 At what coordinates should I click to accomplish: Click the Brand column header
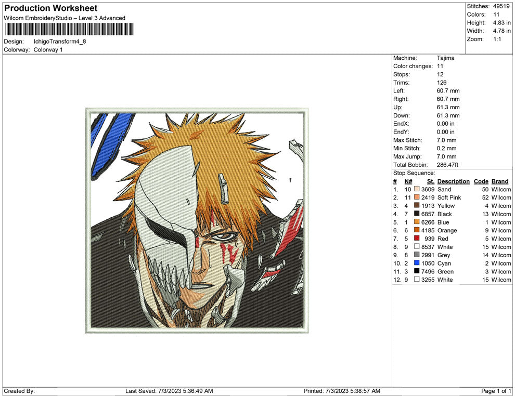(x=500, y=181)
